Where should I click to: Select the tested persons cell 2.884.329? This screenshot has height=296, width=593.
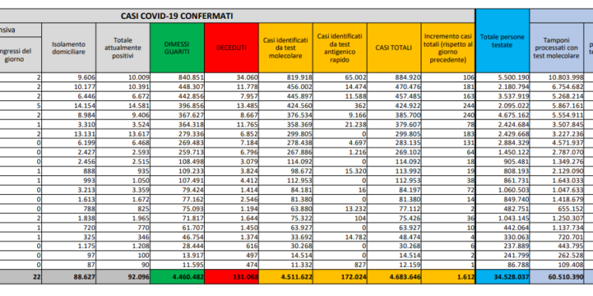coord(502,142)
